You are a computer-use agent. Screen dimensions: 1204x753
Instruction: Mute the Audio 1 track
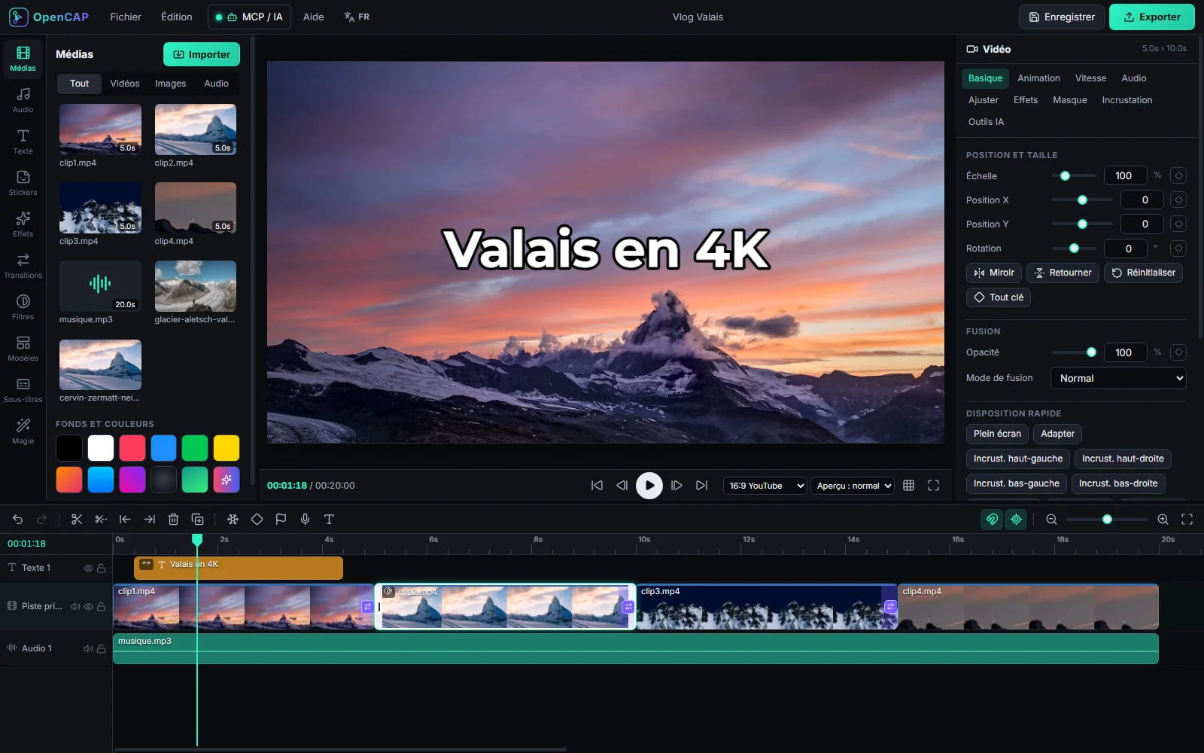coord(88,648)
